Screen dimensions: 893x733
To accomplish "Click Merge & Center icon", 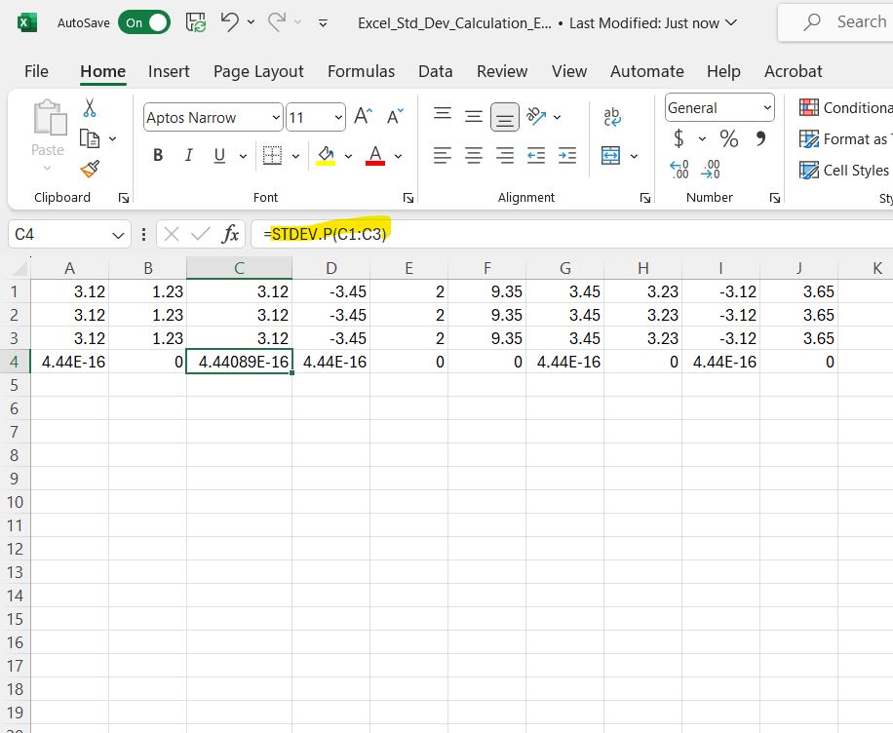I will pos(610,155).
